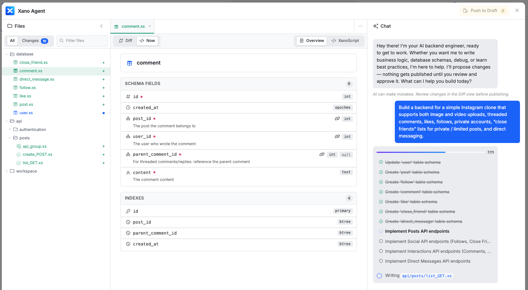The height and width of the screenshot is (290, 528).
Task: Click the Chat sparkle icon
Action: coord(375,26)
